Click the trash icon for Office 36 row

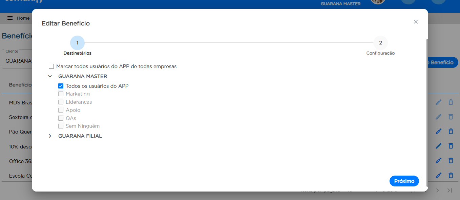451,161
